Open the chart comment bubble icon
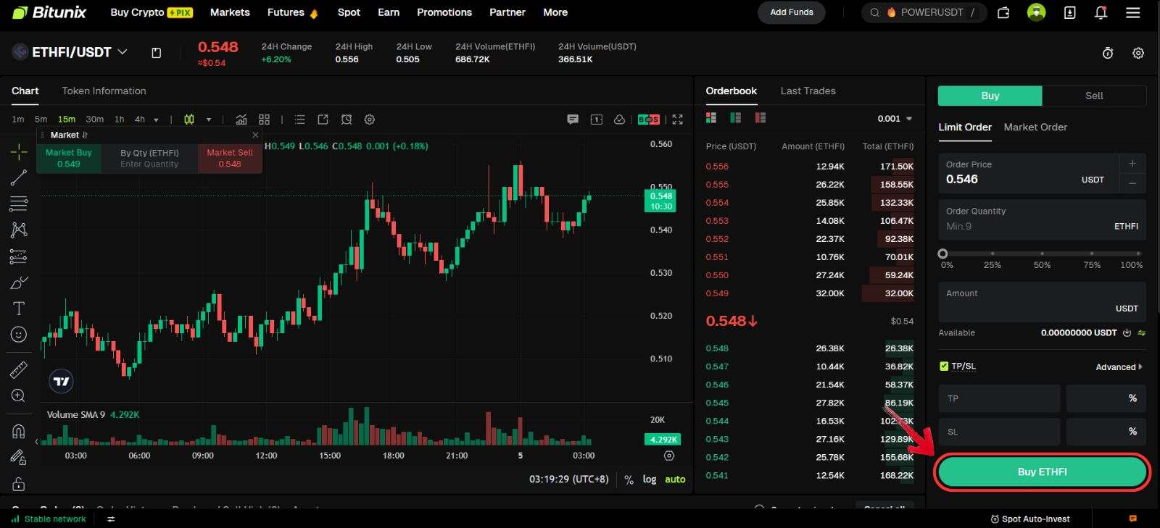Image resolution: width=1160 pixels, height=528 pixels. (573, 120)
